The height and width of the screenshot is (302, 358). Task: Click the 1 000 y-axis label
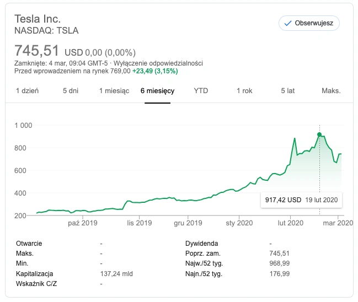(23, 126)
